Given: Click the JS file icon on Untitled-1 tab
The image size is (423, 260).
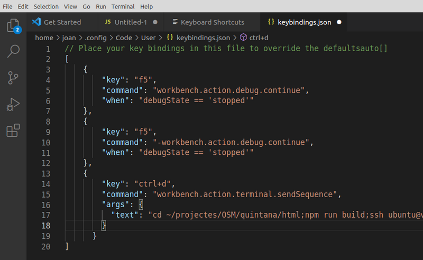Looking at the screenshot, I should [x=108, y=22].
